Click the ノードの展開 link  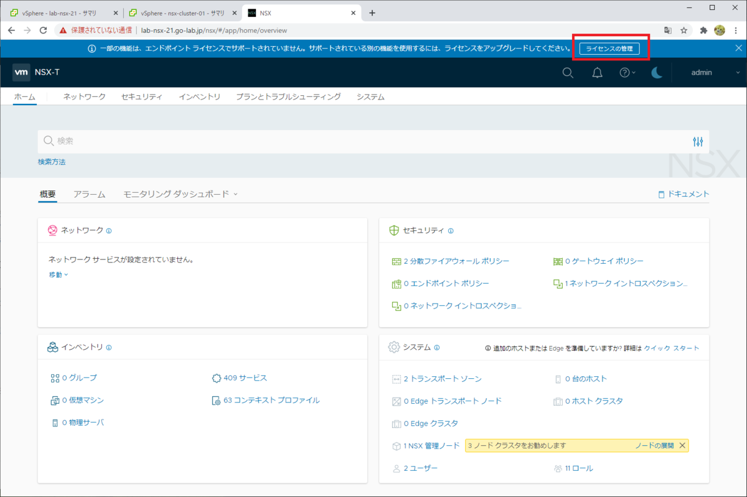pyautogui.click(x=656, y=445)
